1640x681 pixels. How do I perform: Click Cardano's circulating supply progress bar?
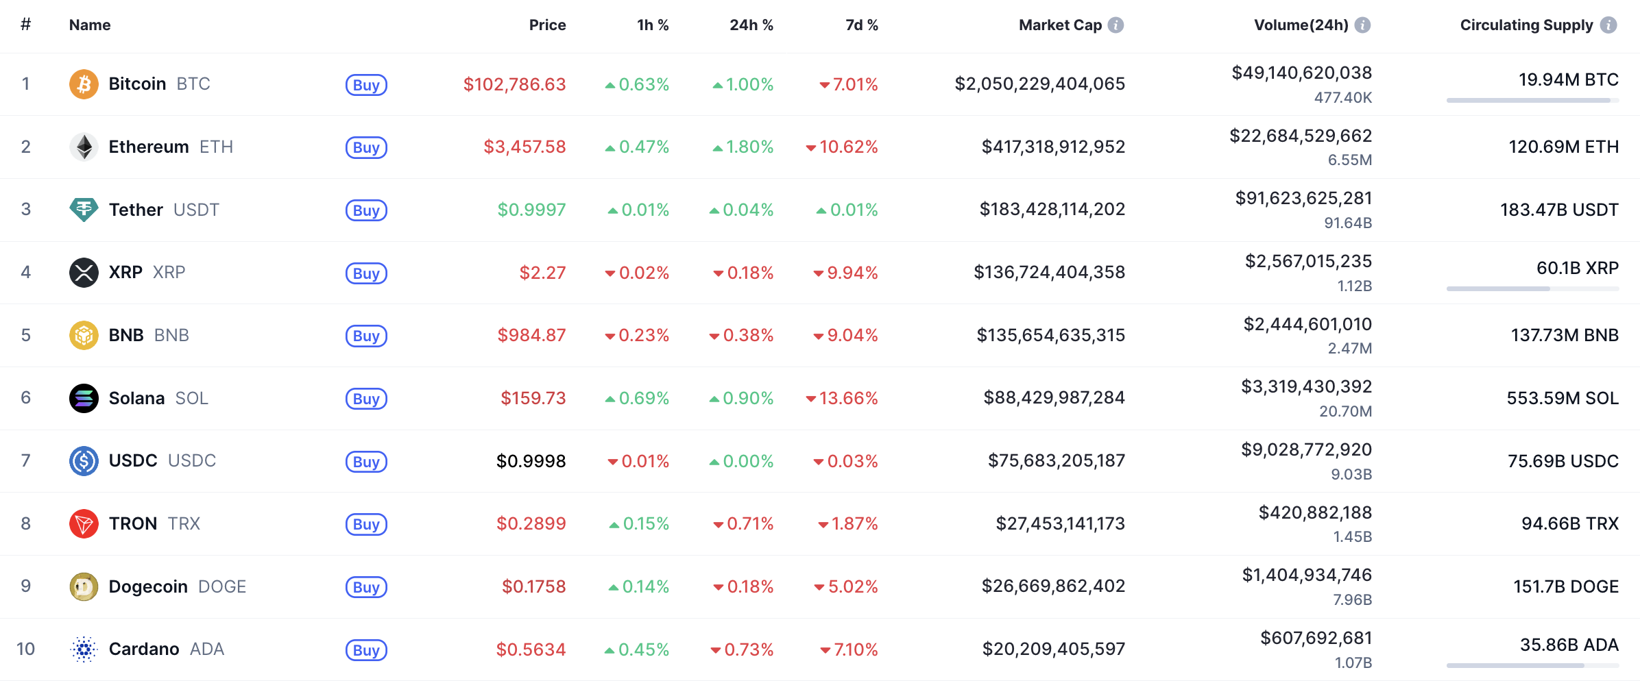[x=1532, y=665]
